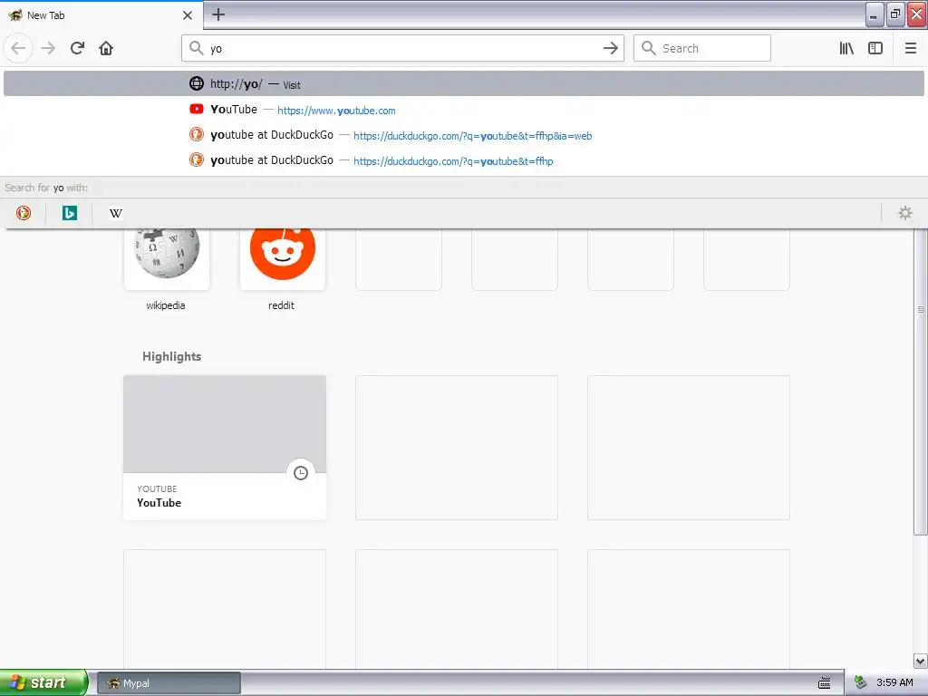Open a new tab with plus icon
The width and height of the screenshot is (928, 696).
click(x=218, y=14)
